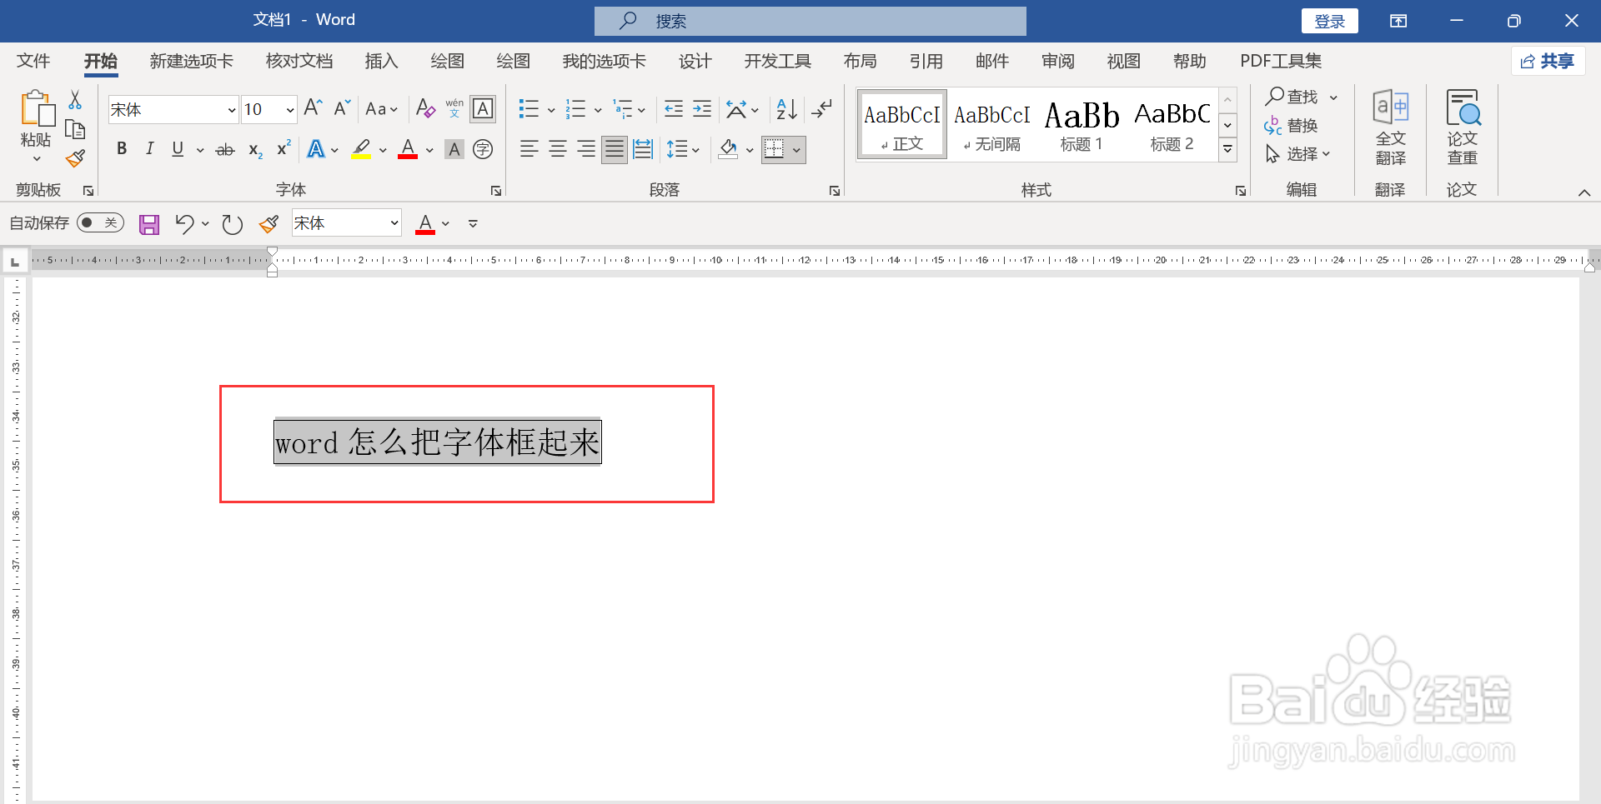Apply red font color in quick access bar
The height and width of the screenshot is (804, 1601).
425,224
